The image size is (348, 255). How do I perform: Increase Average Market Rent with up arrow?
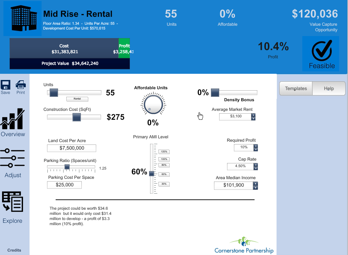[254, 115]
